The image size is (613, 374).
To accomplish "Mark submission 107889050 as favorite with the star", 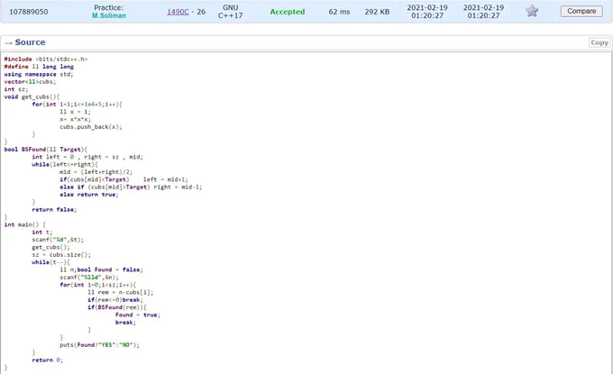I will click(x=532, y=11).
